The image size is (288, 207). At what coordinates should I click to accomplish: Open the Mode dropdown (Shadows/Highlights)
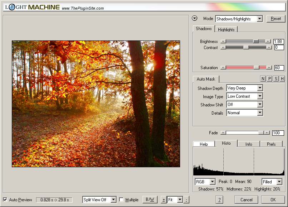pos(239,19)
